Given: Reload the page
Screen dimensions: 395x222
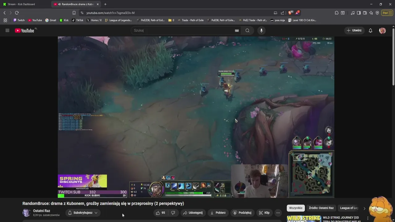Looking at the screenshot, I should (17, 13).
